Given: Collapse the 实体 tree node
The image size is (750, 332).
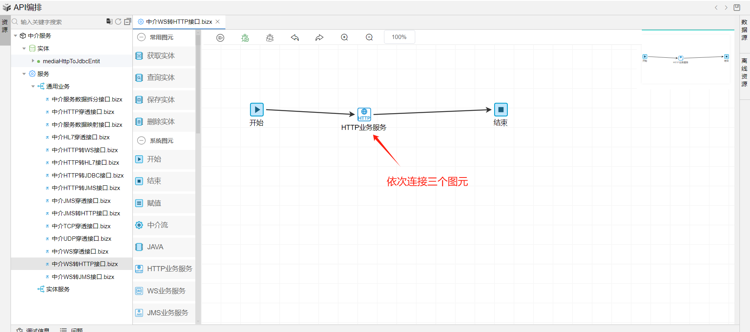Looking at the screenshot, I should click(x=24, y=49).
